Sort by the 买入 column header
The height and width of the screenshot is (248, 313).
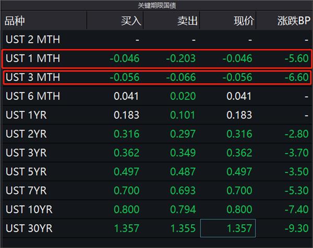coord(131,21)
